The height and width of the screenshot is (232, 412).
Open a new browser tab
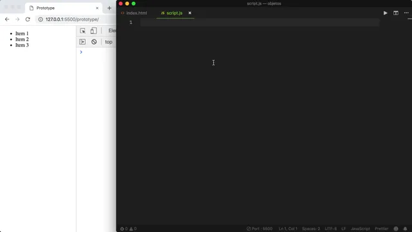tap(109, 8)
